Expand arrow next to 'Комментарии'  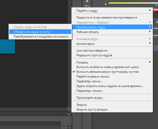click(x=150, y=43)
